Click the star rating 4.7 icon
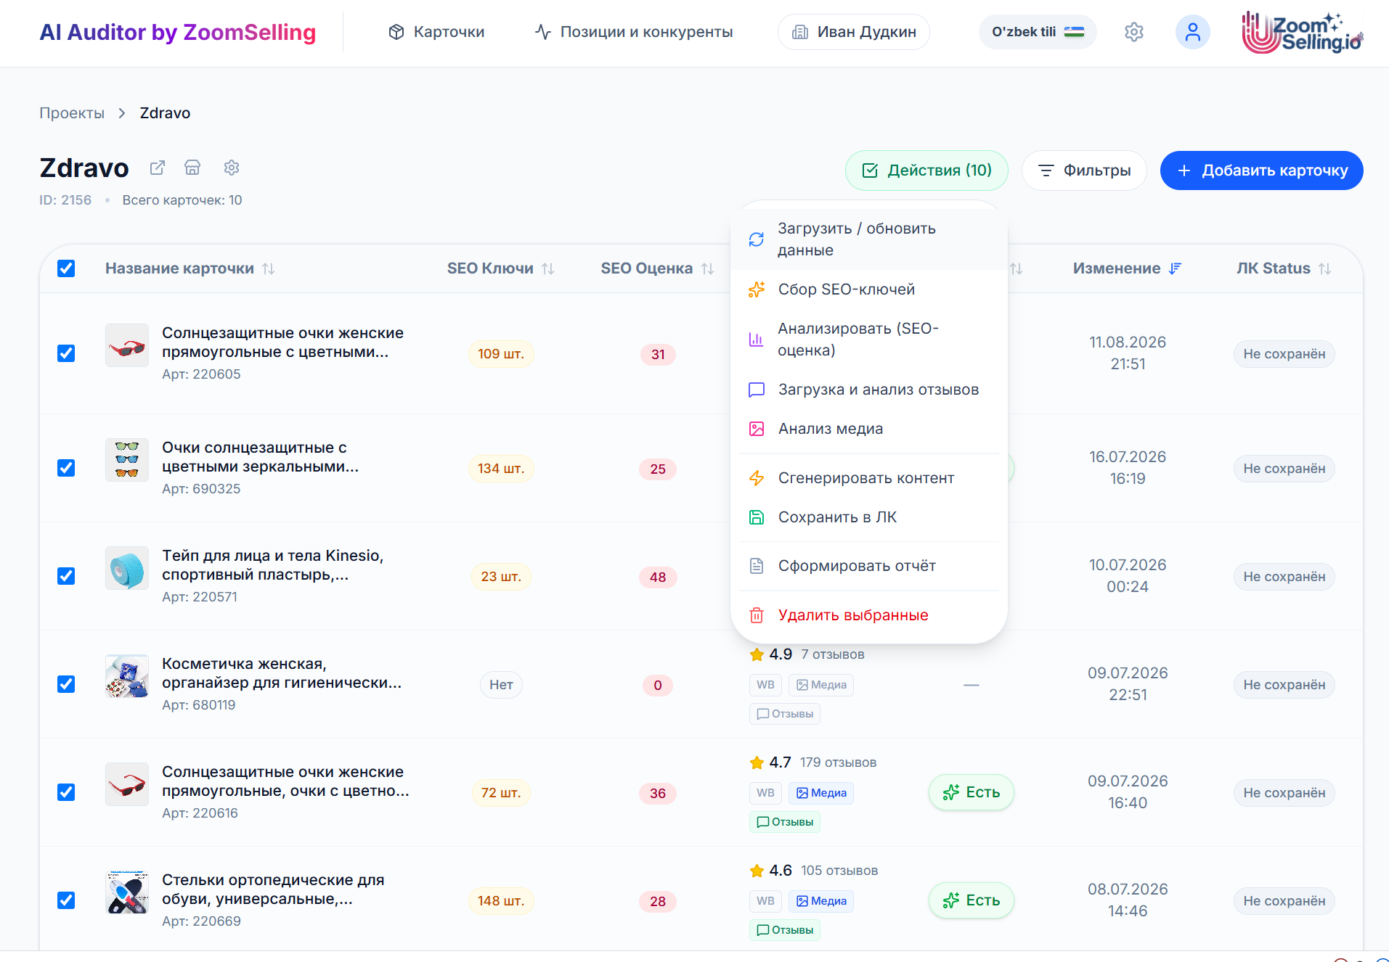The width and height of the screenshot is (1389, 962). click(757, 762)
